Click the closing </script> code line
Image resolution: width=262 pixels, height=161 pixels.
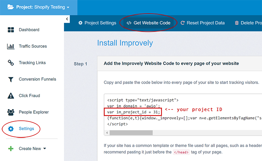[x=117, y=124]
